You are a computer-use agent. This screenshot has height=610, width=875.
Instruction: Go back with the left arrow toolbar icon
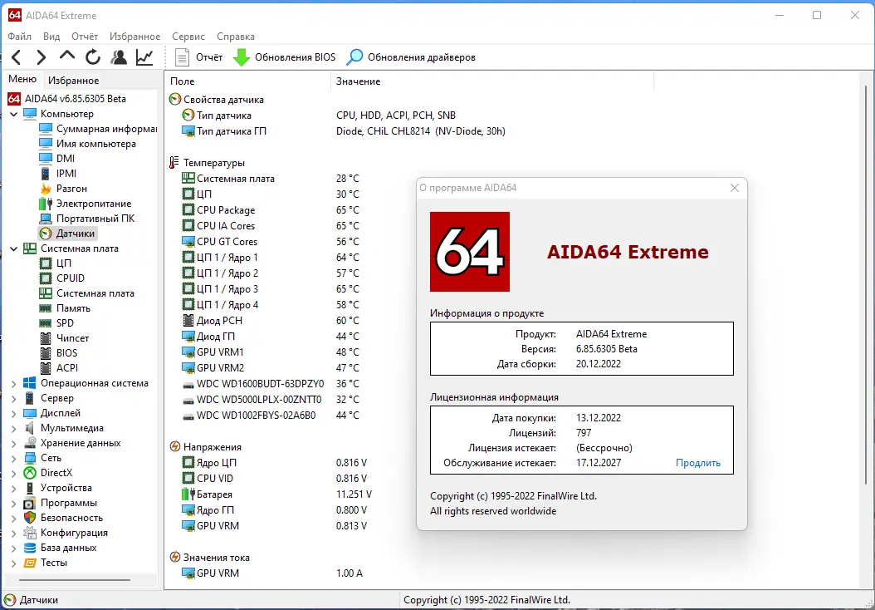point(16,57)
